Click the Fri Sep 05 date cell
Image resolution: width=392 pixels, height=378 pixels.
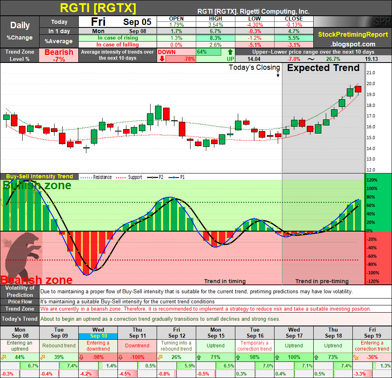click(118, 22)
